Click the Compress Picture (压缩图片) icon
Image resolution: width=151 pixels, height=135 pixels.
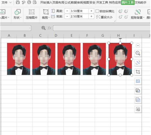coord(31,12)
